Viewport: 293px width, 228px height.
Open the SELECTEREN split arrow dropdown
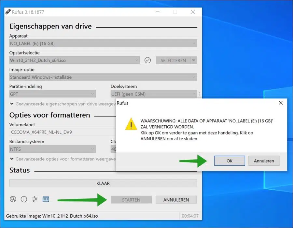point(194,60)
